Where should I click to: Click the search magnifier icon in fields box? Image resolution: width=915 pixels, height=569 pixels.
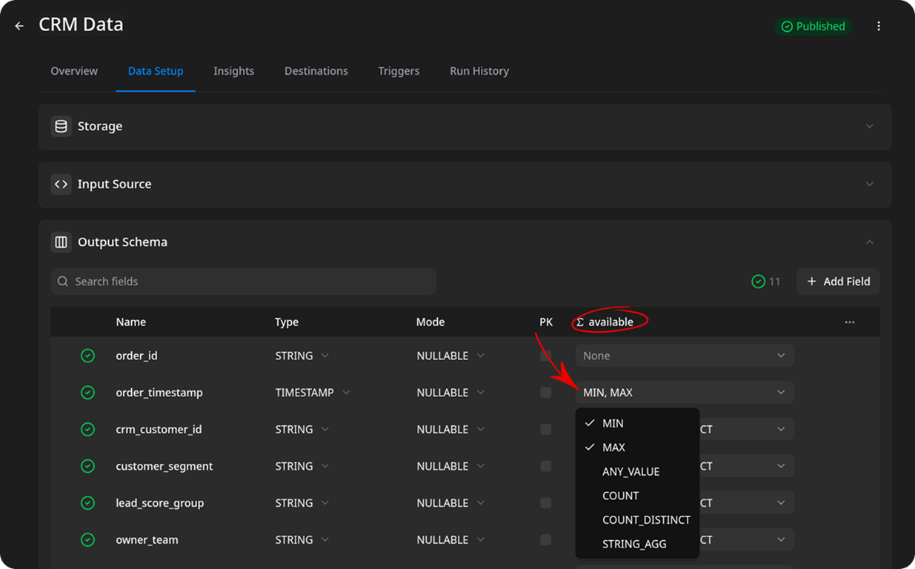[x=64, y=282]
